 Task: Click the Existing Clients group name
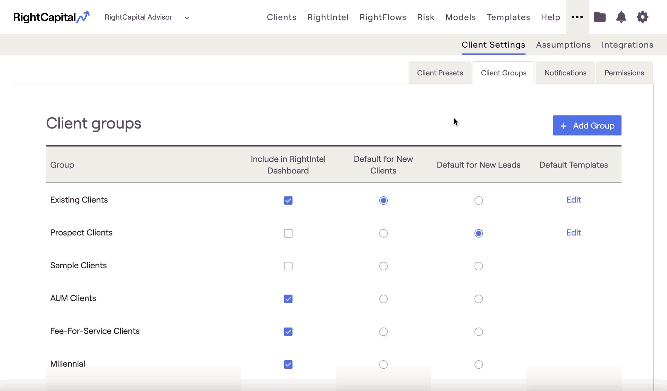point(79,200)
